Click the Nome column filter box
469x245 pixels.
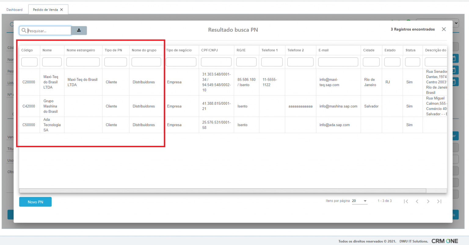[52, 62]
